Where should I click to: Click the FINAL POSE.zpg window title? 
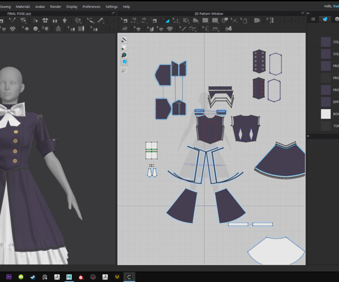coord(19,14)
